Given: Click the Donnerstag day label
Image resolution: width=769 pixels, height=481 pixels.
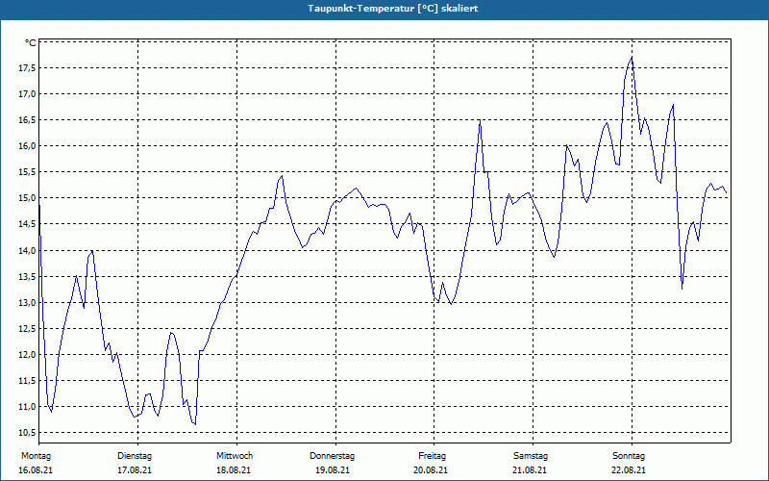Looking at the screenshot, I should tap(332, 456).
